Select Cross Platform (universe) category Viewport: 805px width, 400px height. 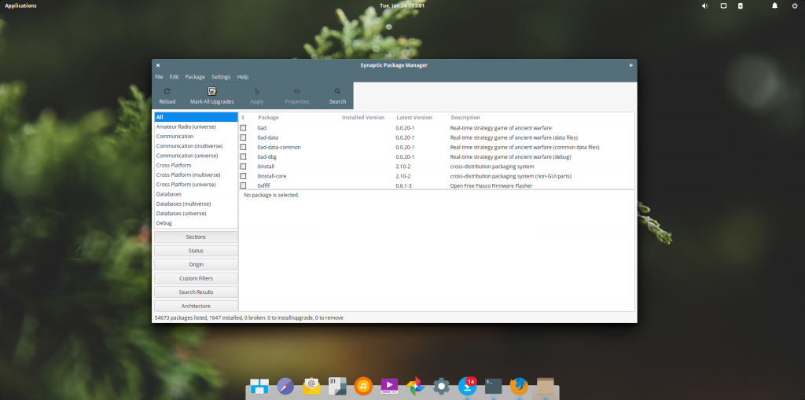[x=196, y=185]
